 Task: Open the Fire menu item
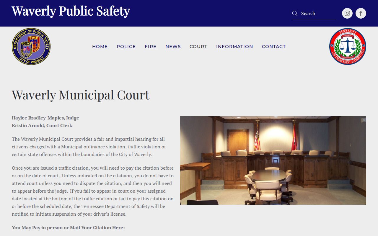point(151,47)
